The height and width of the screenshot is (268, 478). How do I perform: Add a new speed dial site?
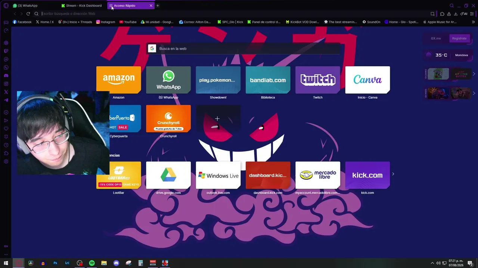[218, 119]
